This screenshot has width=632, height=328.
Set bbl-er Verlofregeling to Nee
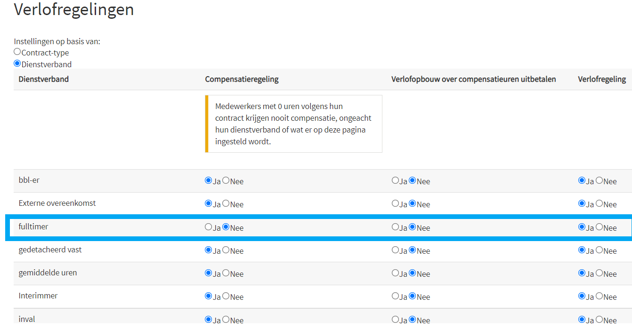[599, 180]
